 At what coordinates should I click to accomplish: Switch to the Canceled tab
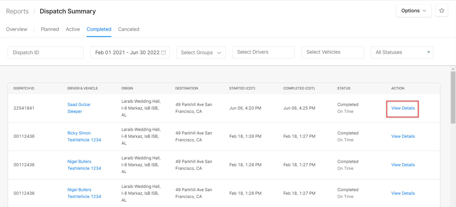coord(129,29)
